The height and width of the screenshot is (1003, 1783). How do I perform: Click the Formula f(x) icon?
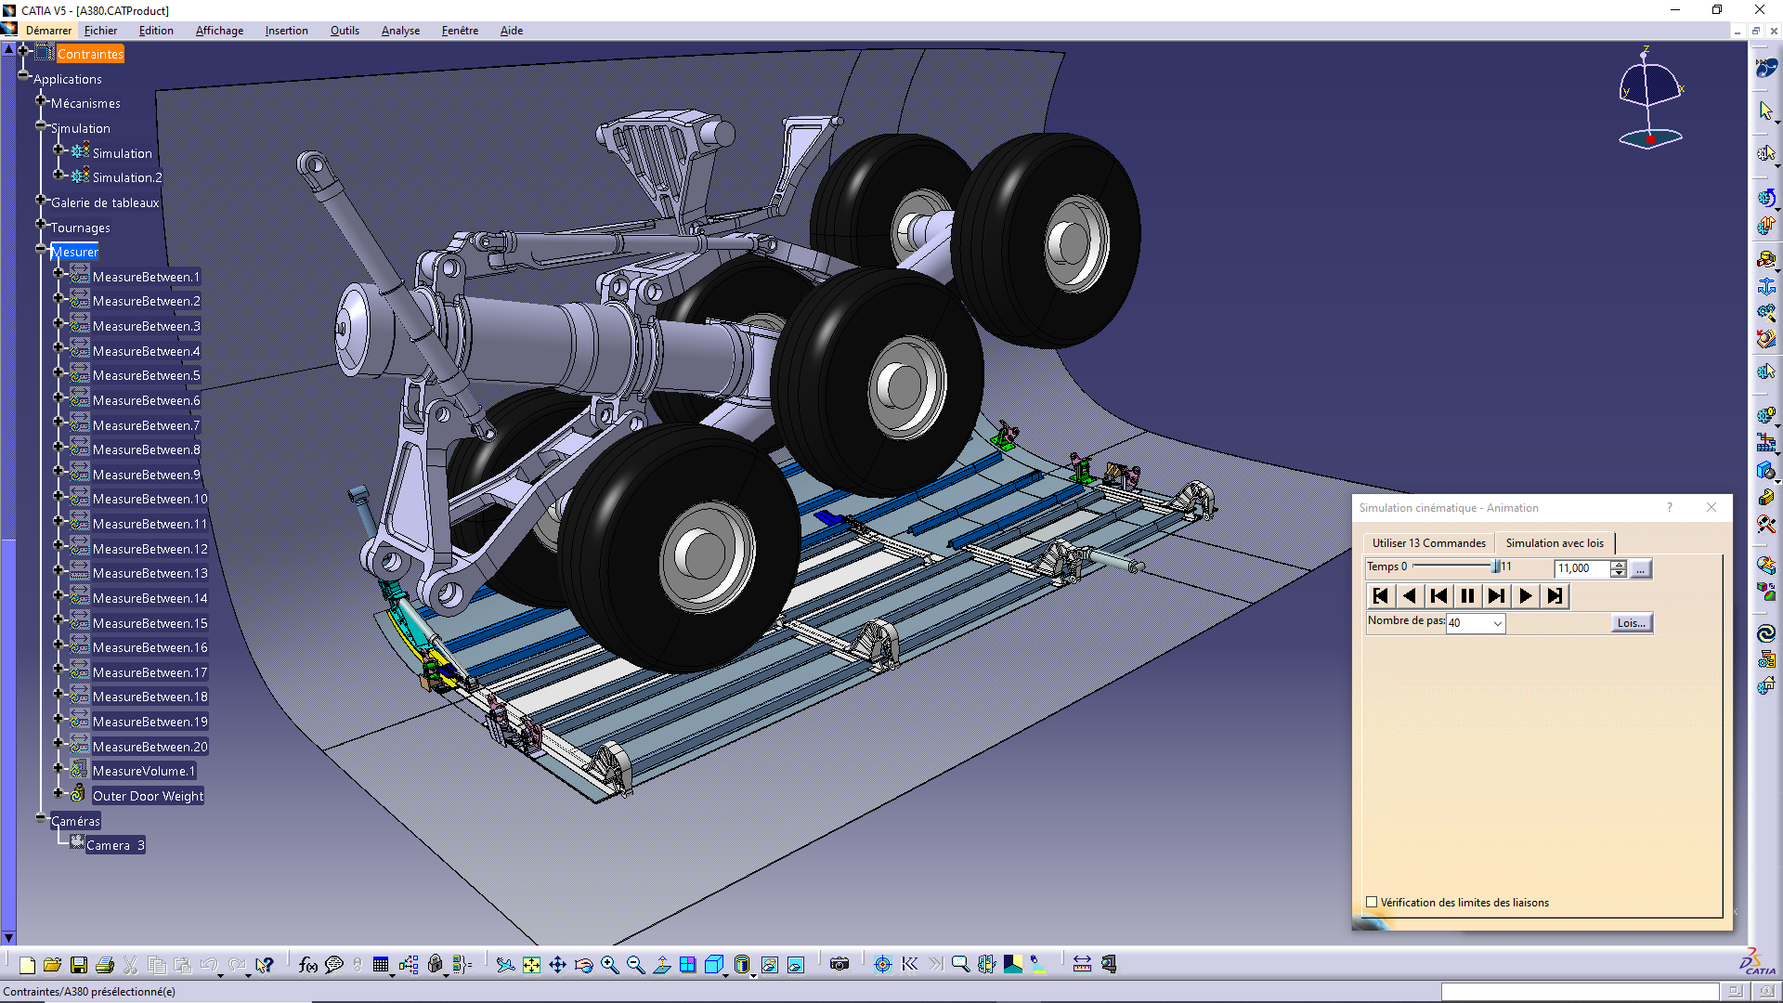[307, 965]
